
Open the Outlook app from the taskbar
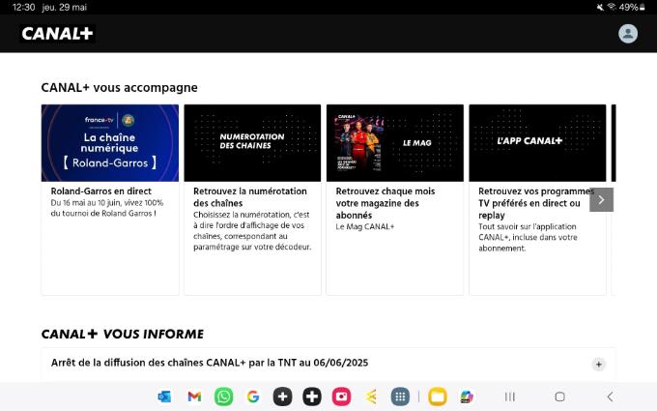164,396
